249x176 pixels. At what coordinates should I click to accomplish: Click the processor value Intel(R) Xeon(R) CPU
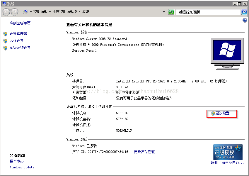171,81
